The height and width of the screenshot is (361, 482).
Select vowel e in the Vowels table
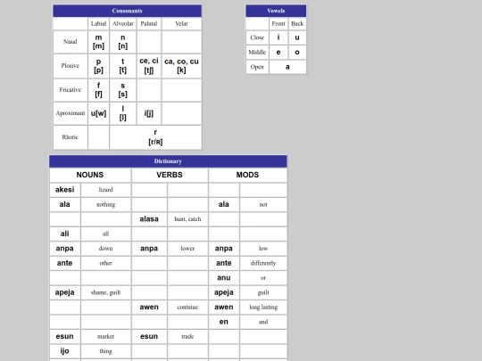pyautogui.click(x=278, y=53)
